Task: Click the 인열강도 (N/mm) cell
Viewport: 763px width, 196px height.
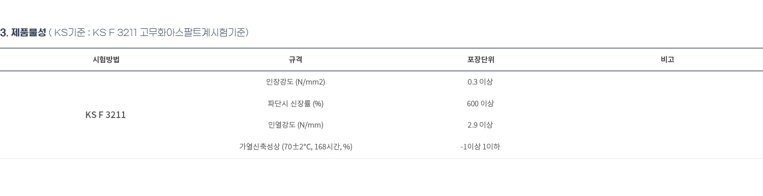Action: click(296, 125)
